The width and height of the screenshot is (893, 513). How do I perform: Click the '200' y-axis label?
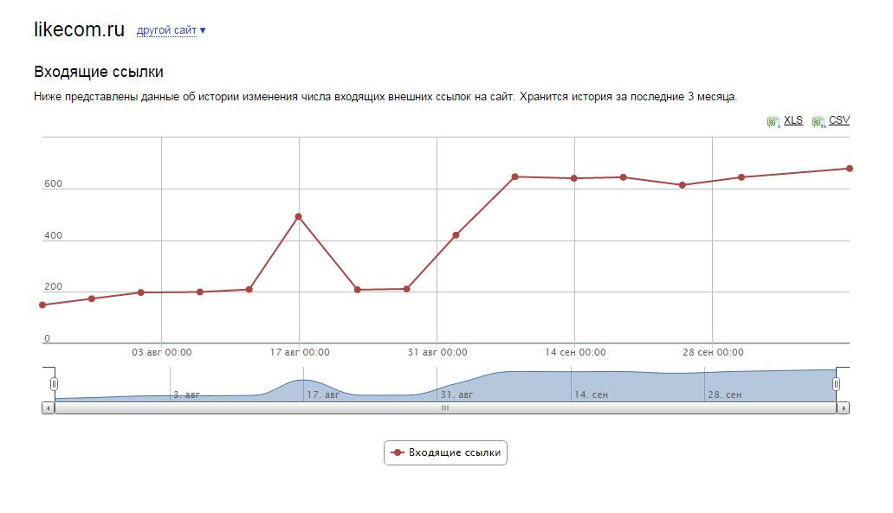[53, 286]
